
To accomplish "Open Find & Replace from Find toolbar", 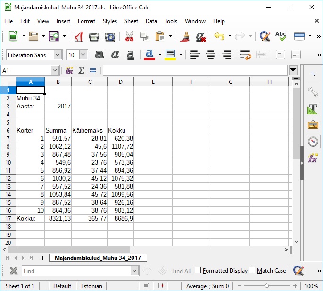I will click(x=298, y=271).
